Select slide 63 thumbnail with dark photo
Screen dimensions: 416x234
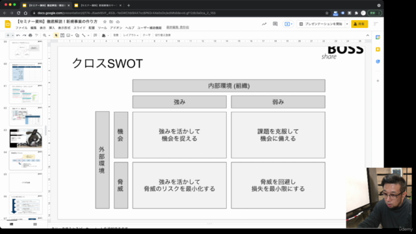(x=26, y=138)
